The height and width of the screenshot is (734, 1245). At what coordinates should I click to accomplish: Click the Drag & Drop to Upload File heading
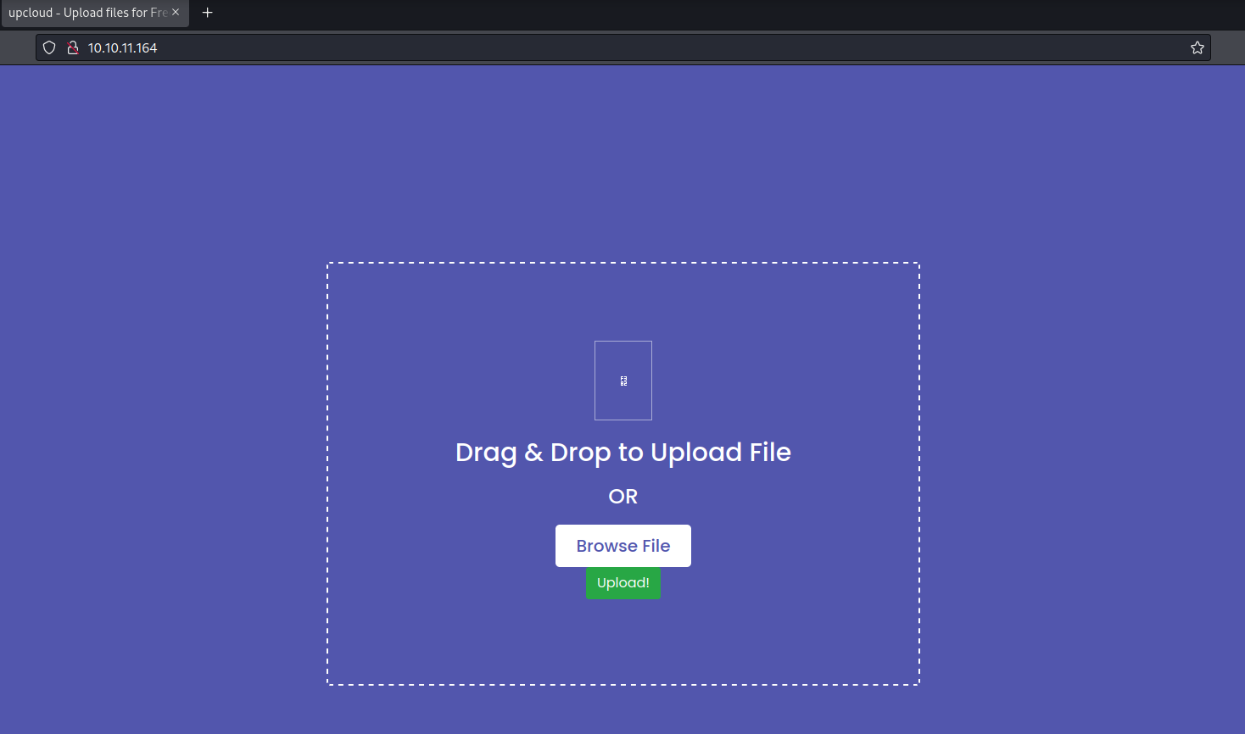point(623,453)
